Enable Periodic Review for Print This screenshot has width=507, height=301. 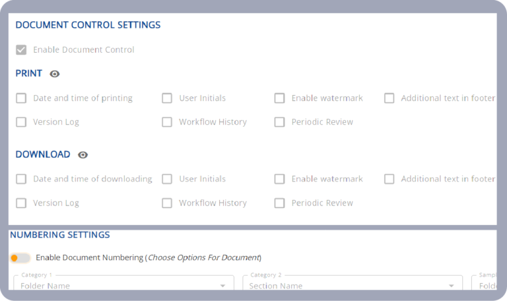280,122
